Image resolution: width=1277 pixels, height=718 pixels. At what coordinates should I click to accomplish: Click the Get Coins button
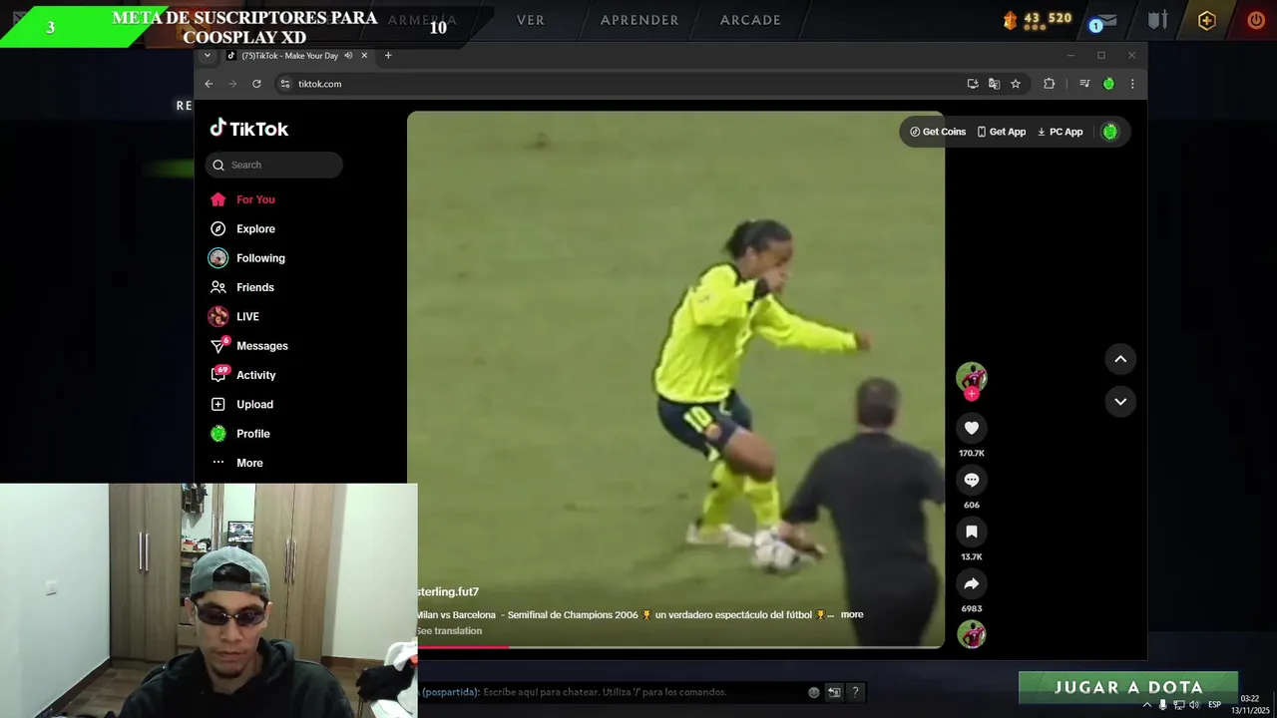pos(938,132)
